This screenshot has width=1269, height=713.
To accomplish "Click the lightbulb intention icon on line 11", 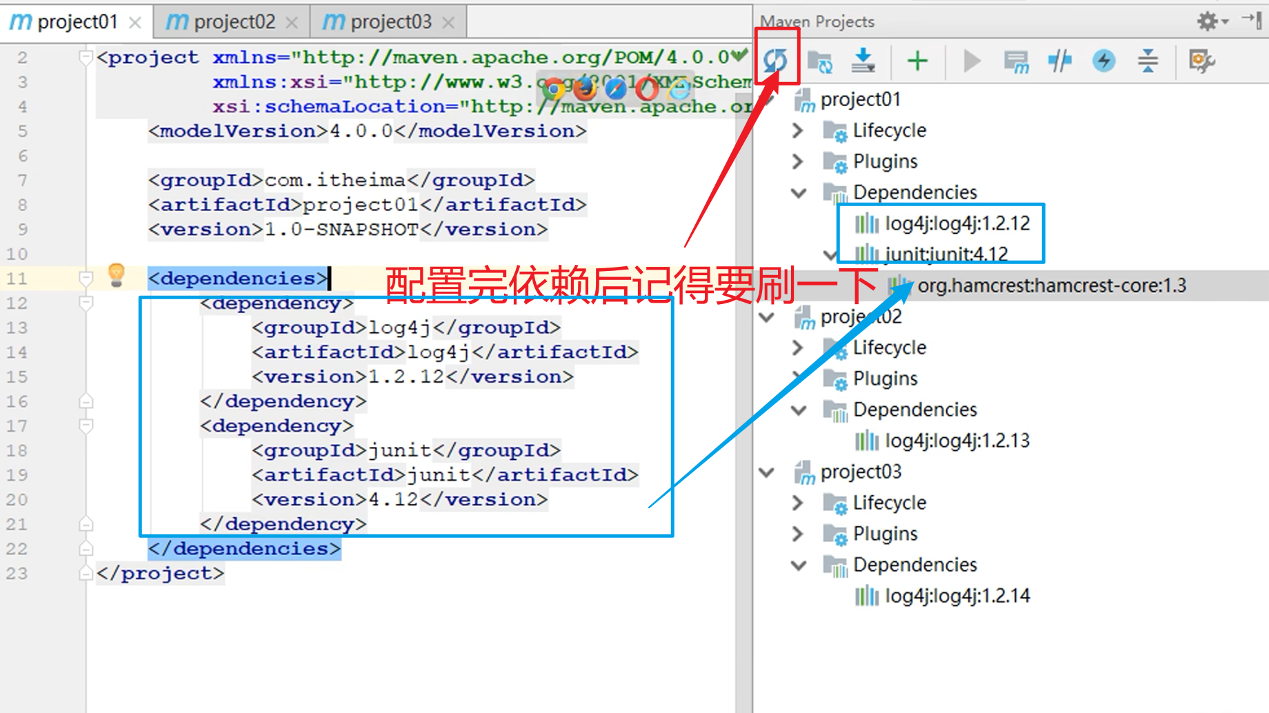I will [117, 275].
